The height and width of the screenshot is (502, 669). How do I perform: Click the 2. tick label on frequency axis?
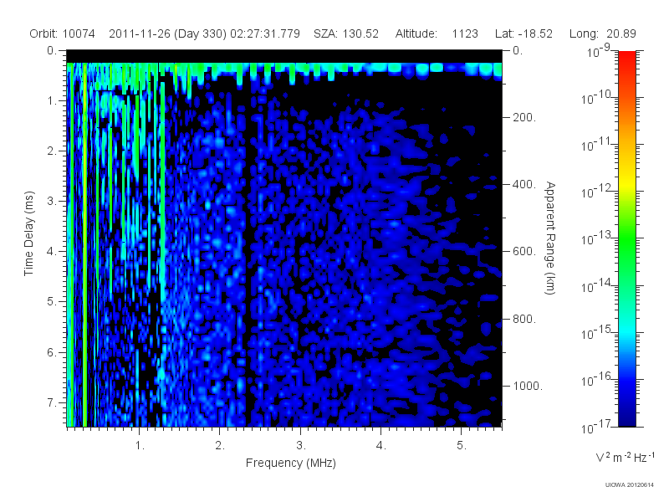(x=220, y=446)
